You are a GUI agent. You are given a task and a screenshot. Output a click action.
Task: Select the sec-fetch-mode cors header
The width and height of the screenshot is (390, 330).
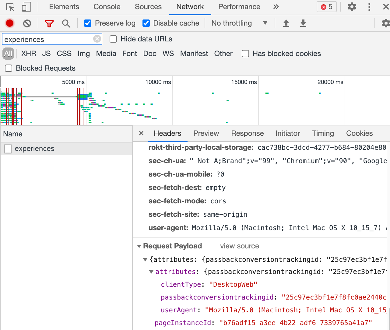point(187,201)
